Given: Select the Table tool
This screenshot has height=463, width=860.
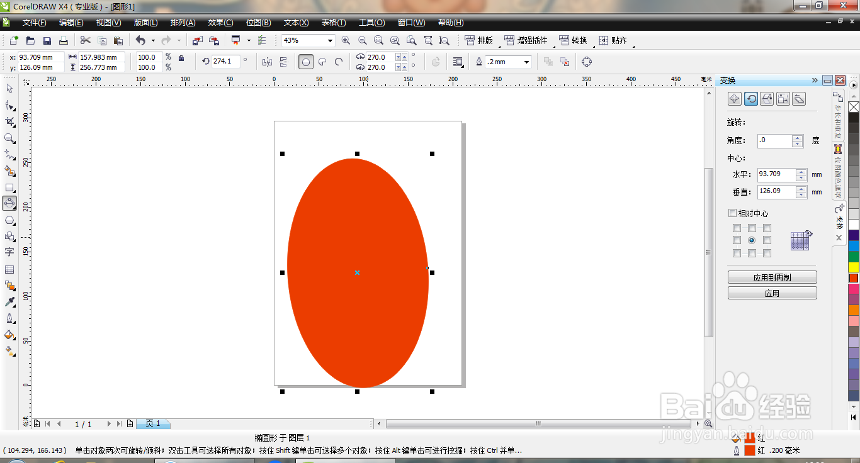Looking at the screenshot, I should (x=9, y=269).
